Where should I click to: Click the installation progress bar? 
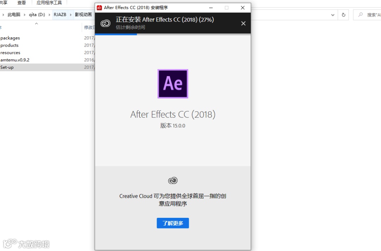173,34
